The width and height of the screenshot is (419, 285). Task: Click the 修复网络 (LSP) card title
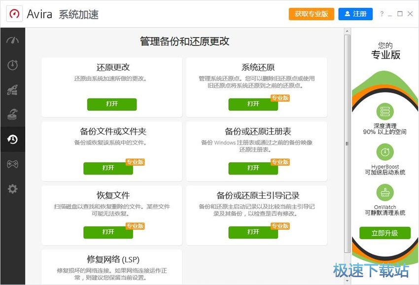click(113, 259)
